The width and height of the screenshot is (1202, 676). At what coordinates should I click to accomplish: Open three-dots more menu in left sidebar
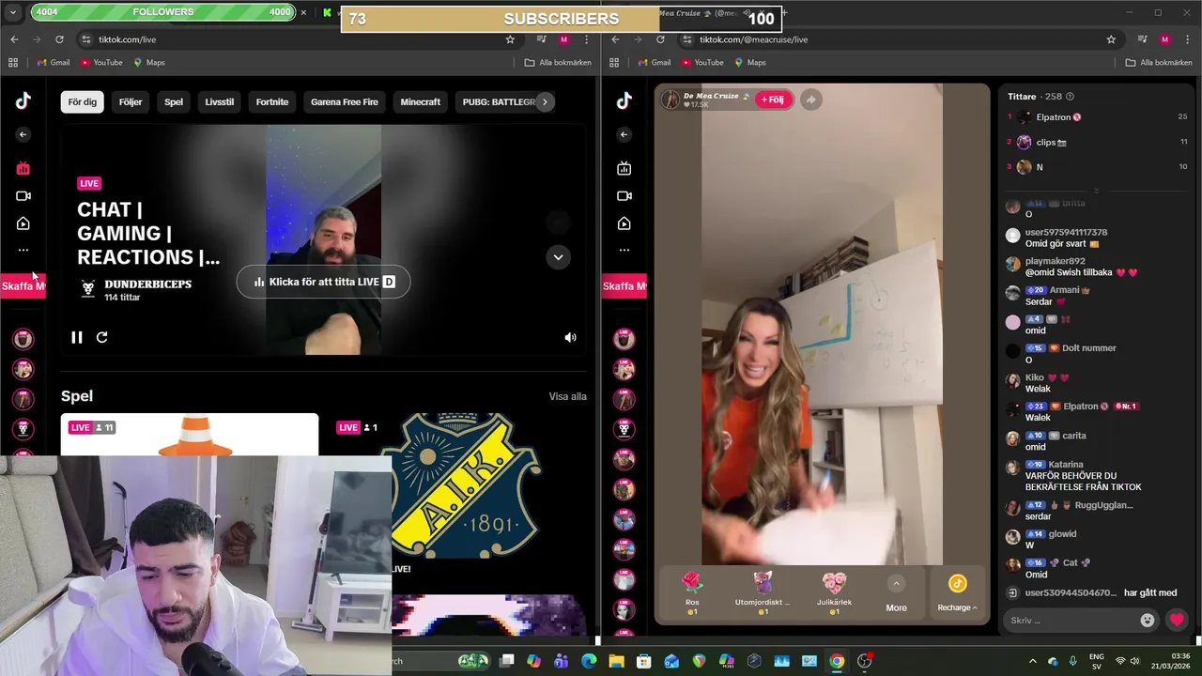23,250
